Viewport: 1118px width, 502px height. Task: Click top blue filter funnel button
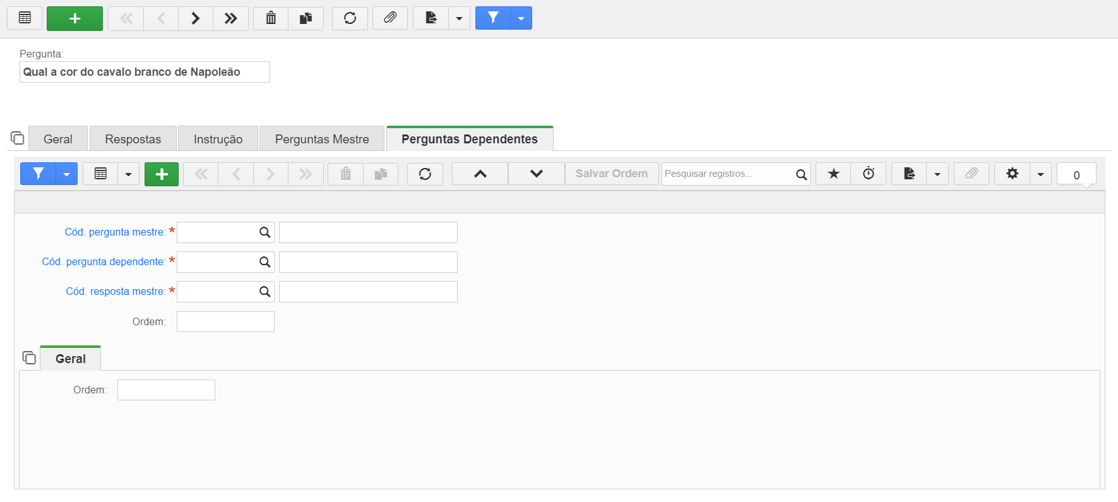pos(493,18)
